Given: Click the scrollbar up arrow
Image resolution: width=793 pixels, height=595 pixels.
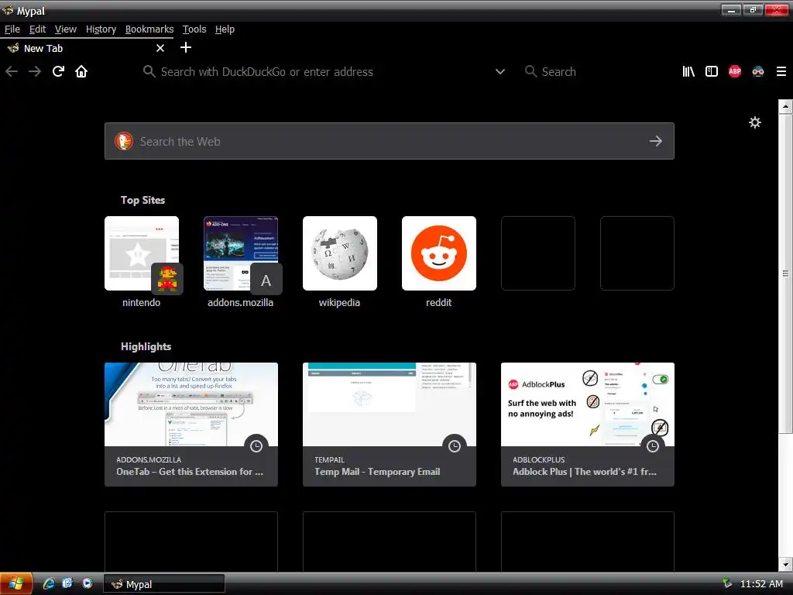Looking at the screenshot, I should (785, 106).
